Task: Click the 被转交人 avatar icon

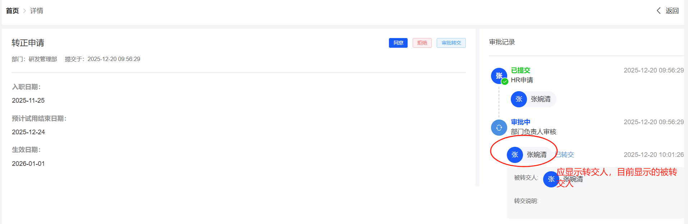Action: click(551, 179)
